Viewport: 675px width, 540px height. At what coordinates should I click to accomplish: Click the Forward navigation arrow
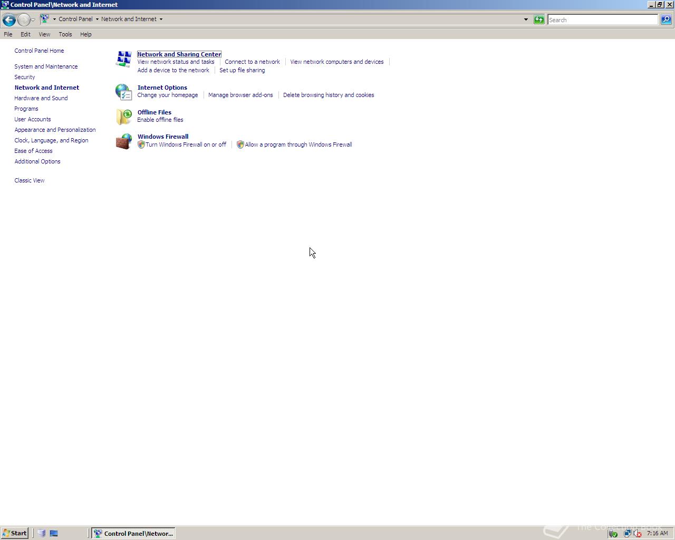coord(23,20)
